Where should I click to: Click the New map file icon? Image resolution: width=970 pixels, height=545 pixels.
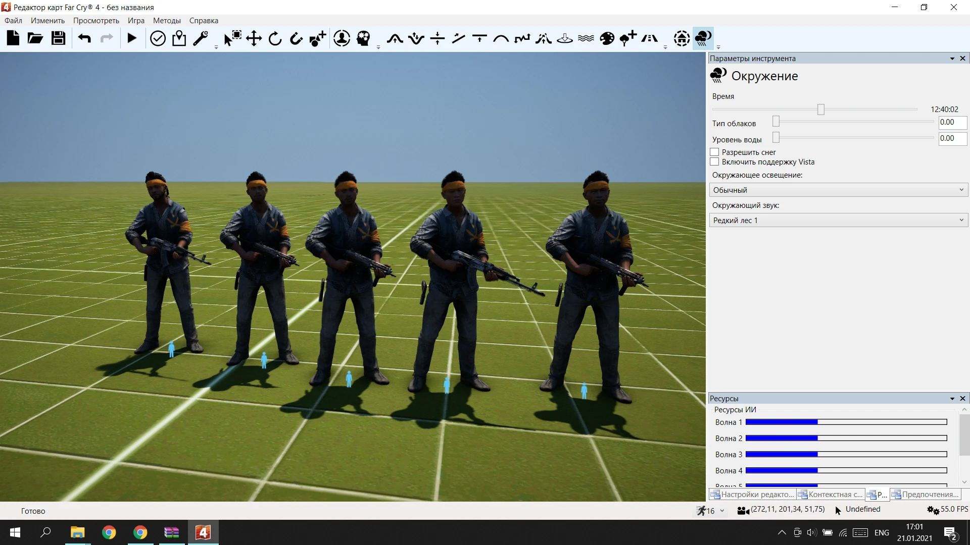[x=13, y=38]
